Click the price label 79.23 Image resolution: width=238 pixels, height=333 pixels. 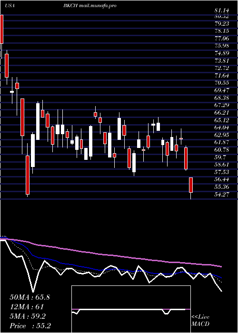point(222,24)
